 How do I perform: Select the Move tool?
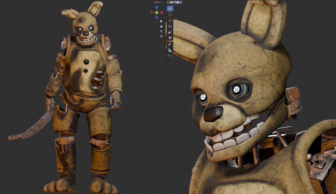tap(170, 21)
